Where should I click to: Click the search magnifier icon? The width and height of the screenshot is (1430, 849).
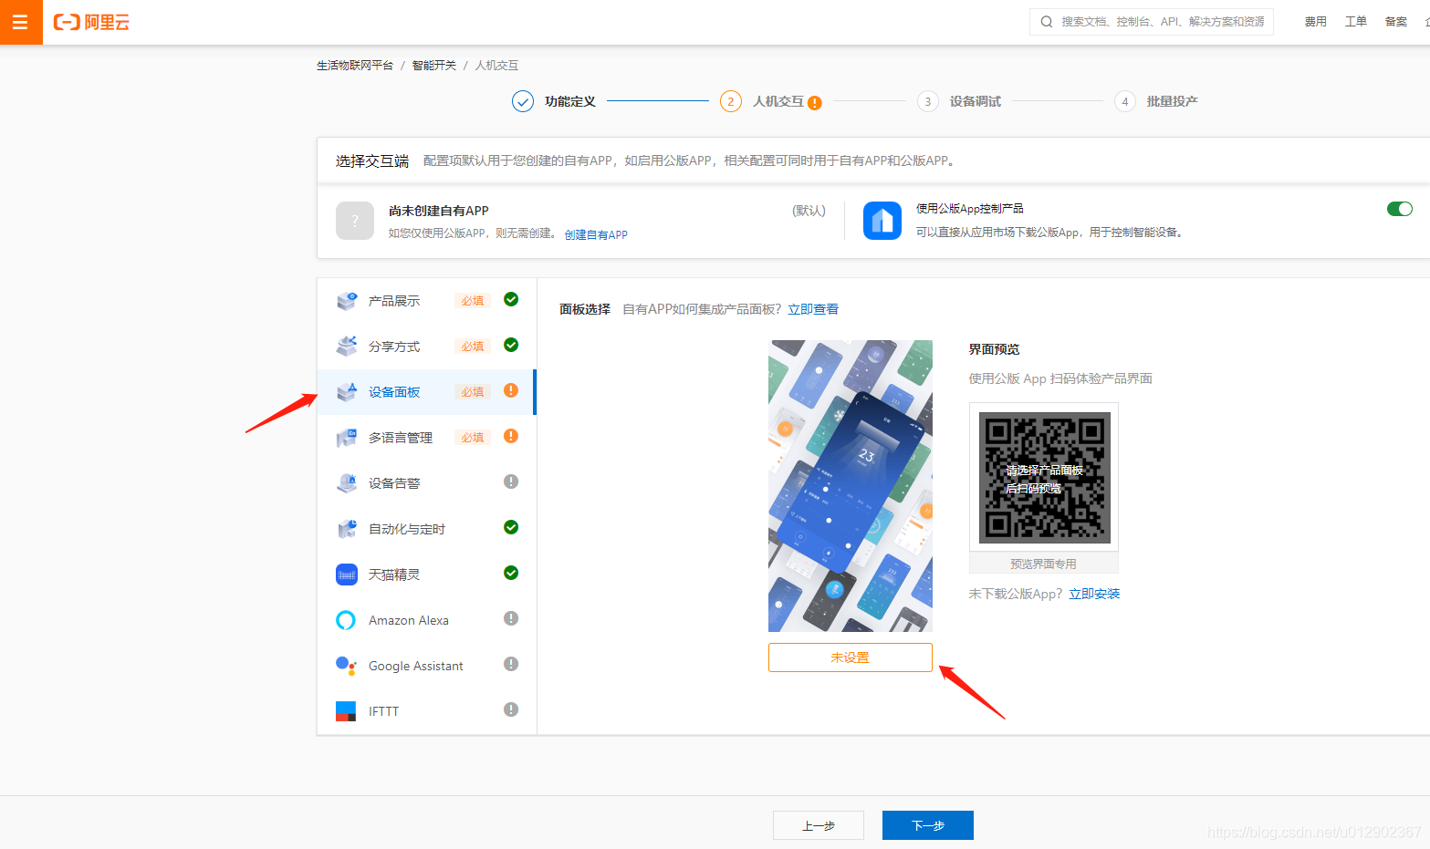pyautogui.click(x=1046, y=22)
